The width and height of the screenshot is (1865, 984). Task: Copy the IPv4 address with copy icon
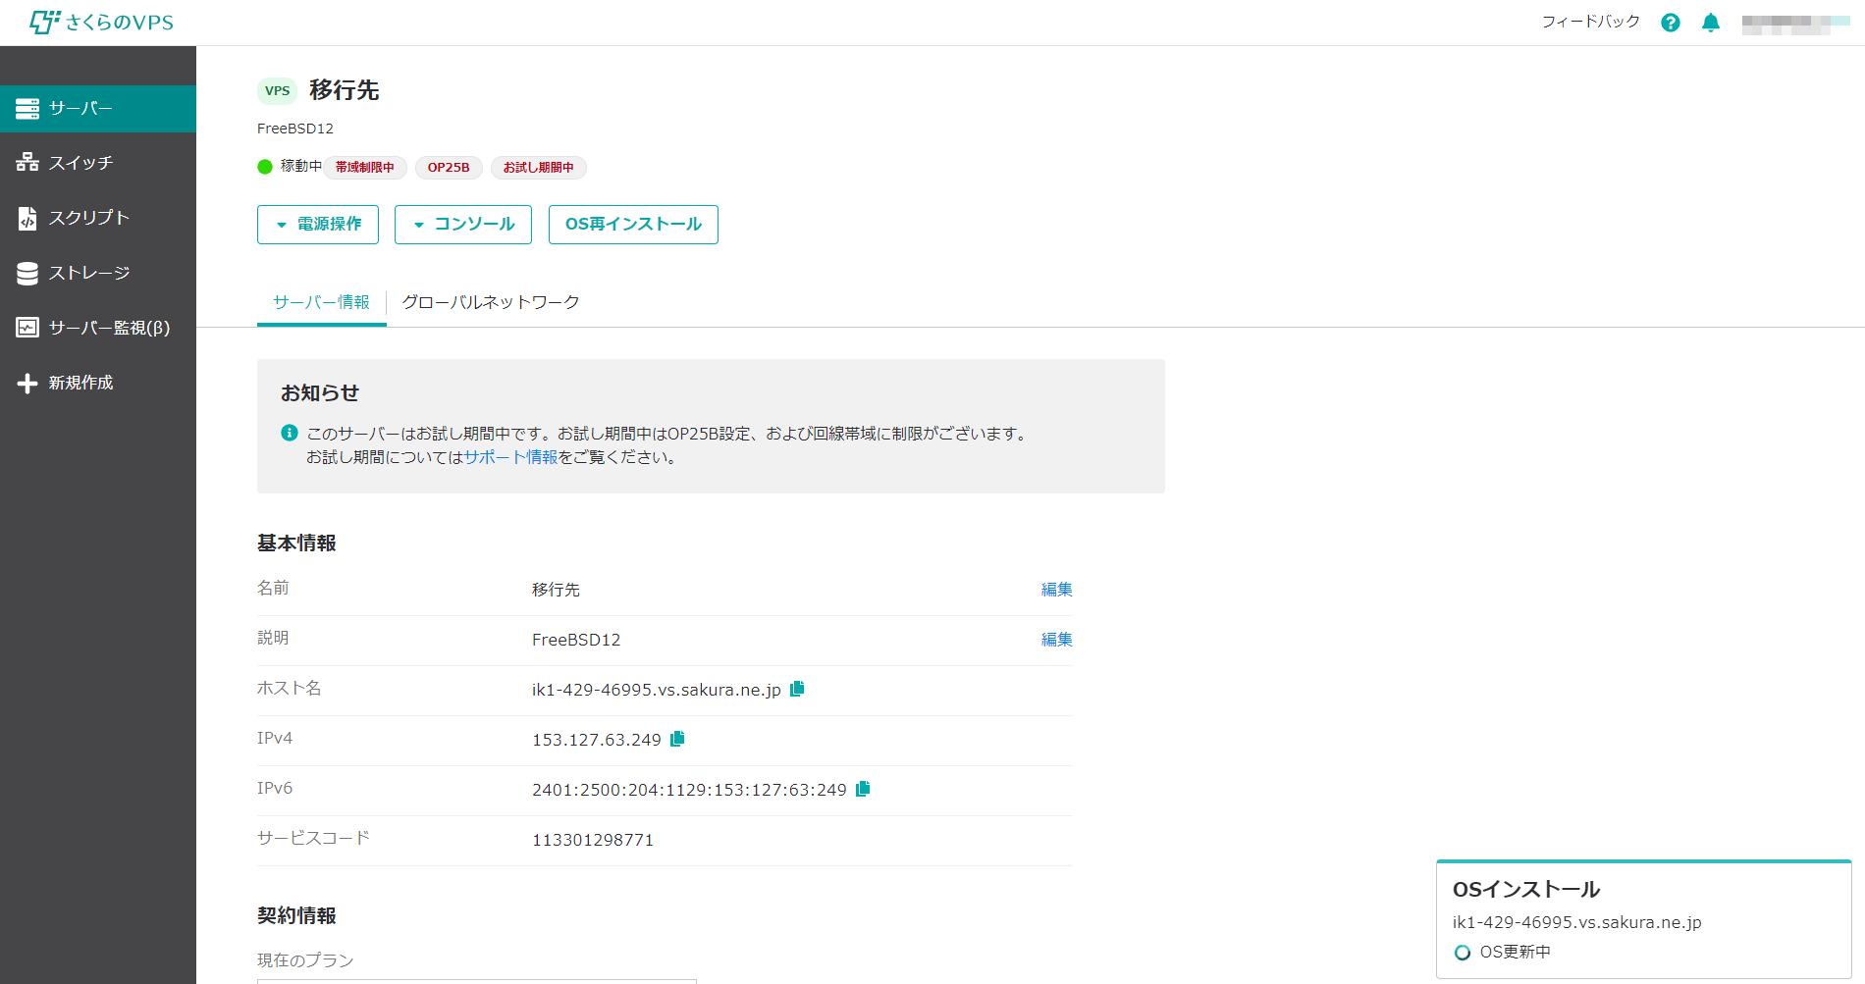[x=676, y=739]
